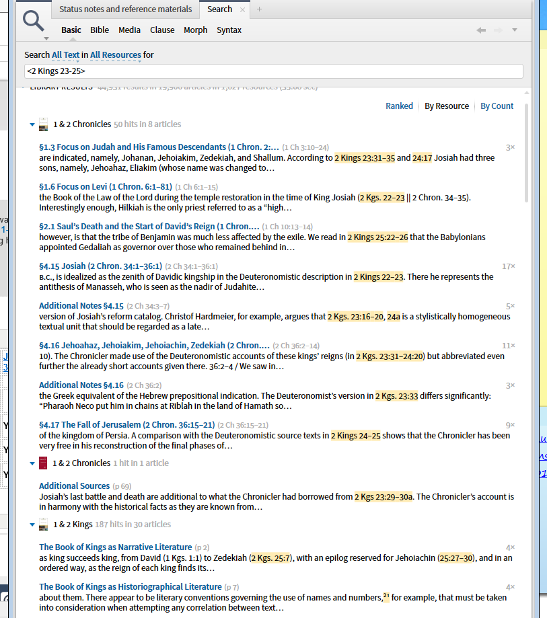Image resolution: width=547 pixels, height=618 pixels.
Task: Click the 9× hit count for §4.17
Action: pyautogui.click(x=510, y=425)
